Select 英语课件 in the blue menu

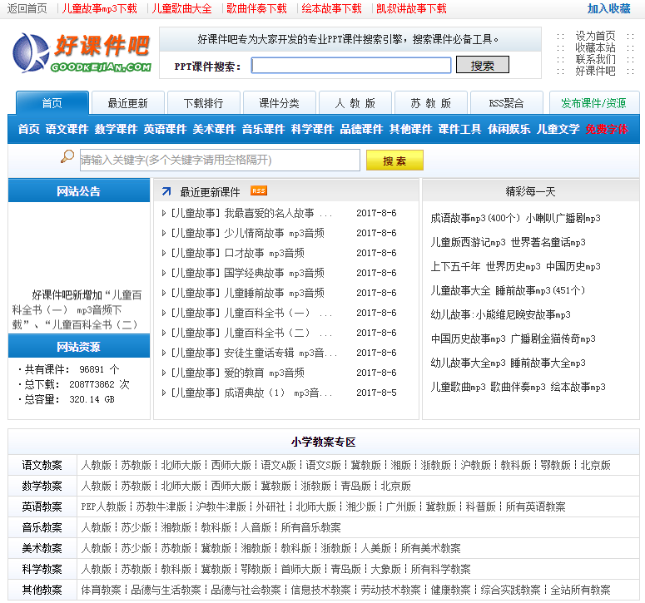pyautogui.click(x=165, y=129)
